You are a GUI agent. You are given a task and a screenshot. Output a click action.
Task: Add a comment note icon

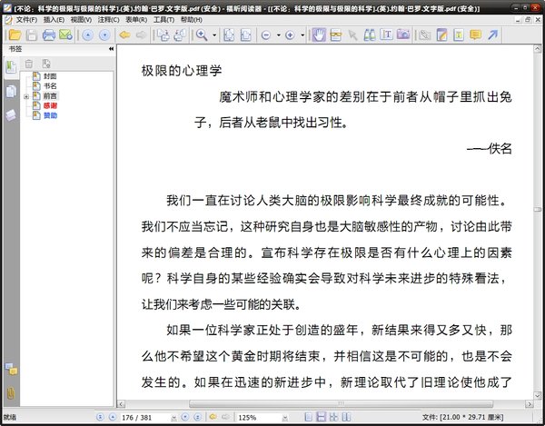pos(475,35)
